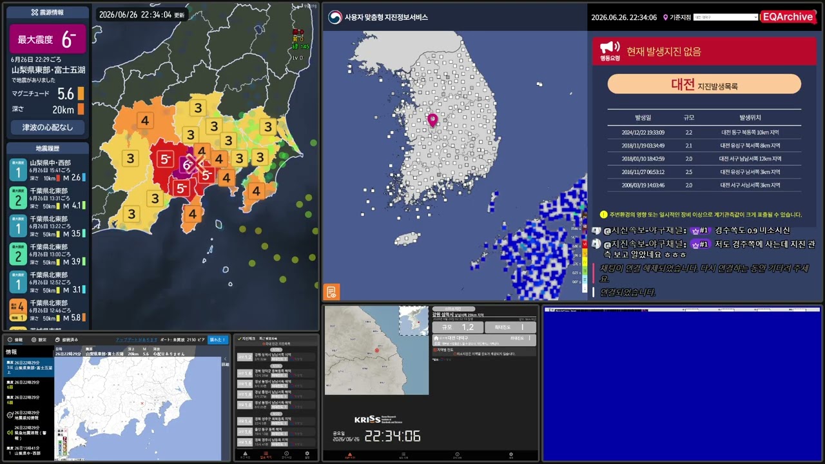Select the 2024/12/22 19:33:09 earthquake row

704,132
